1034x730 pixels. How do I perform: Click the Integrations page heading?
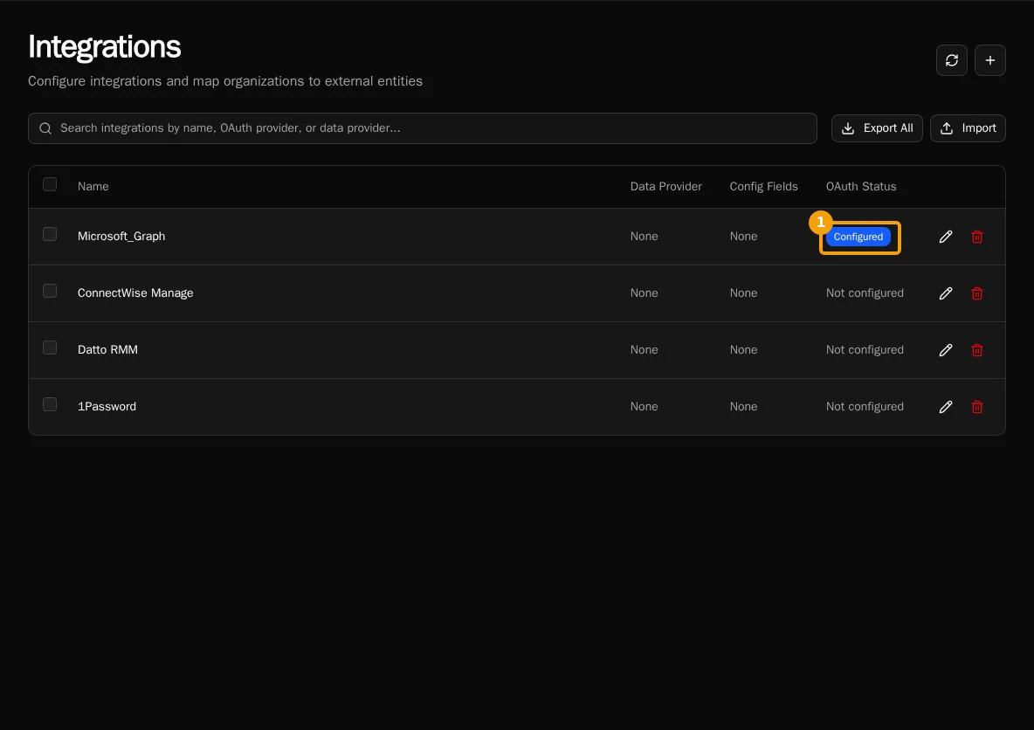click(104, 47)
